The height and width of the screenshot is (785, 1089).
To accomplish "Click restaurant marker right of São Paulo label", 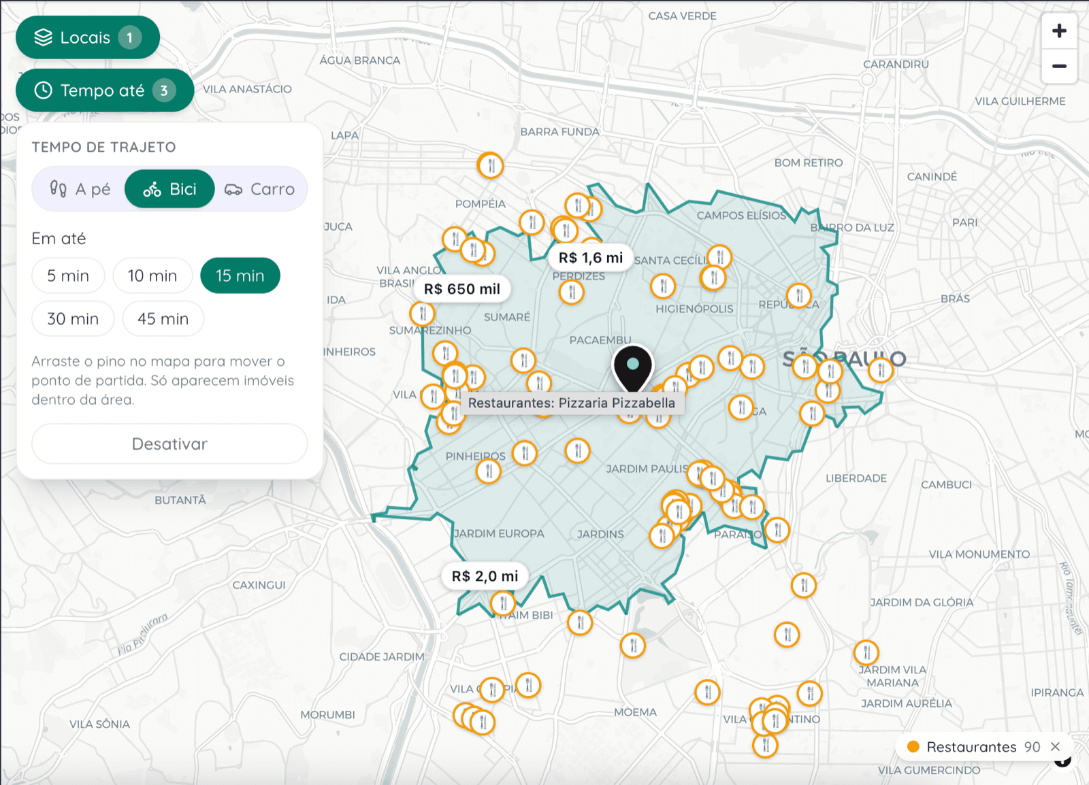I will coord(881,371).
